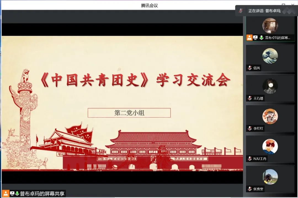Click the screen-share icon in bottom-left label

(12, 194)
